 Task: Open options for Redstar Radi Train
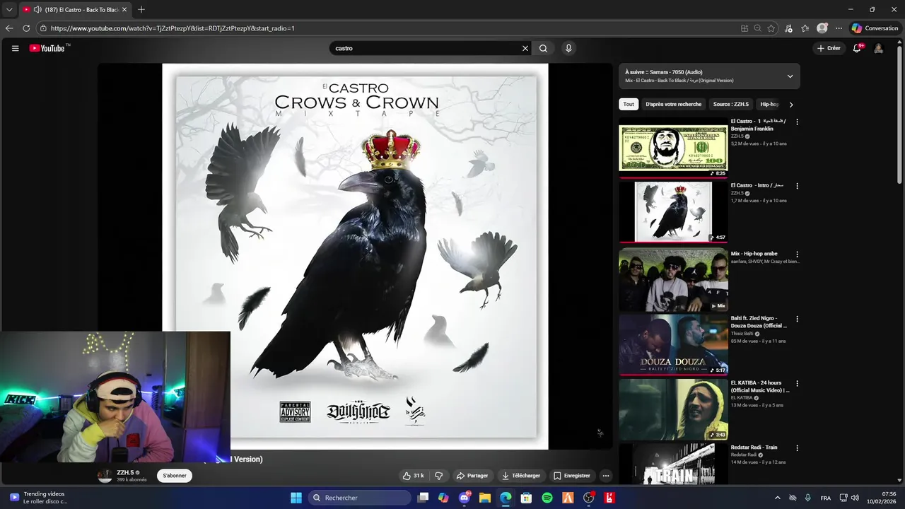[x=797, y=448]
